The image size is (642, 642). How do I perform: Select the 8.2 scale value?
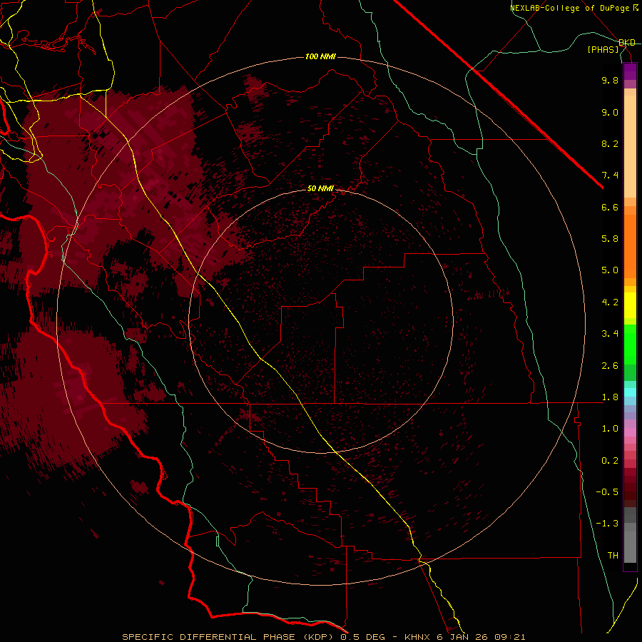tap(610, 143)
